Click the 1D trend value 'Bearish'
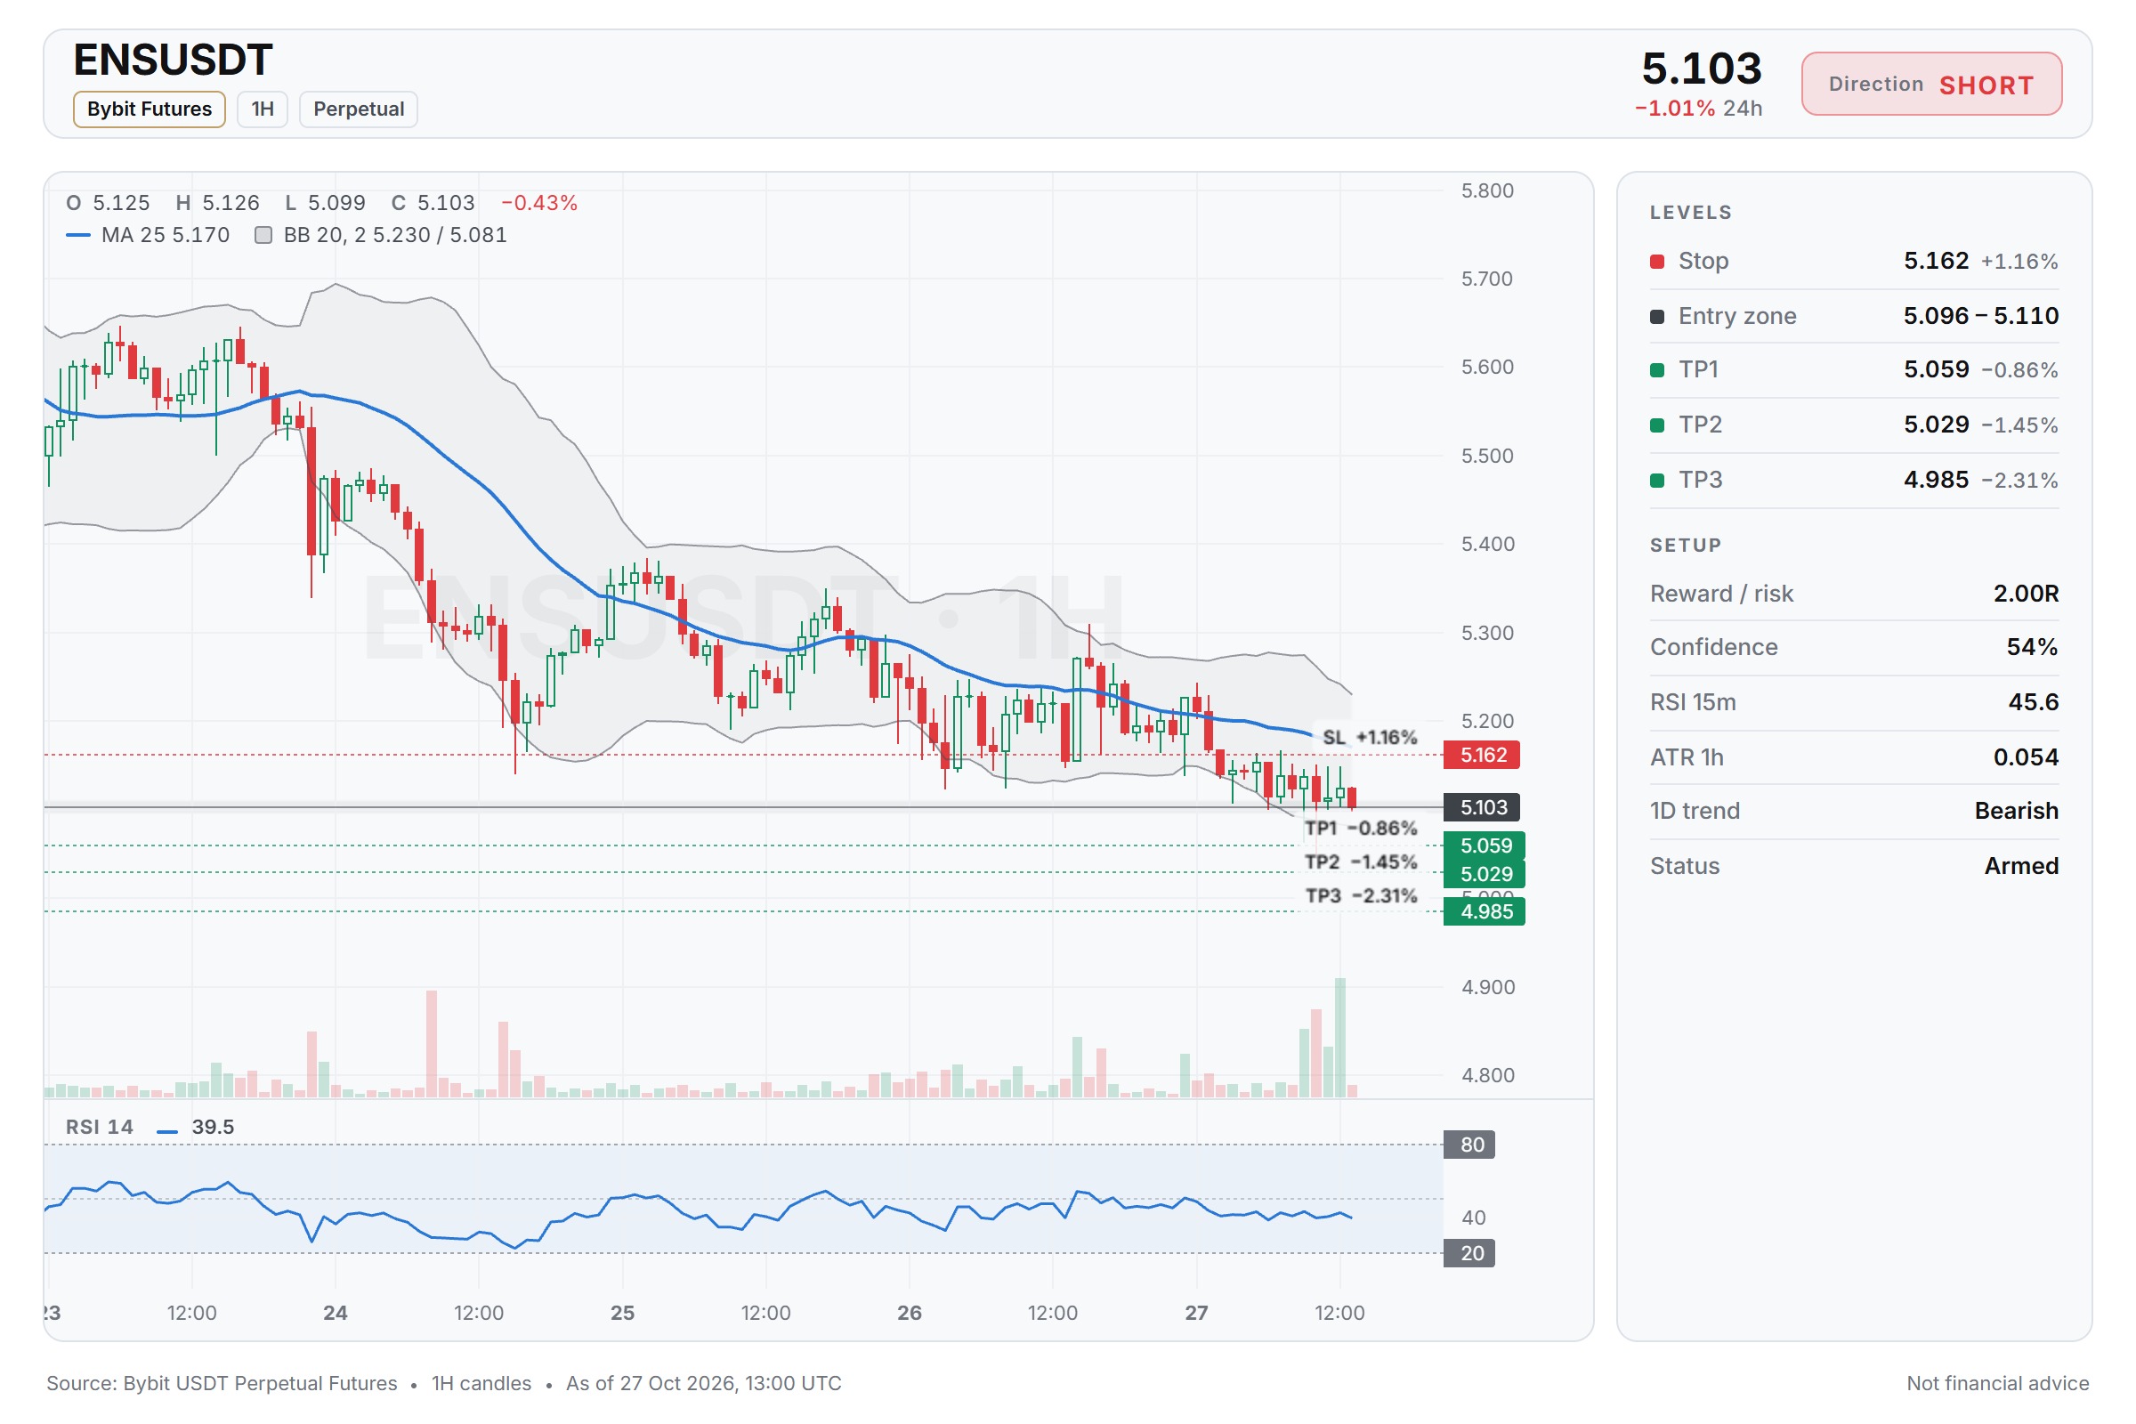 pos(2016,811)
